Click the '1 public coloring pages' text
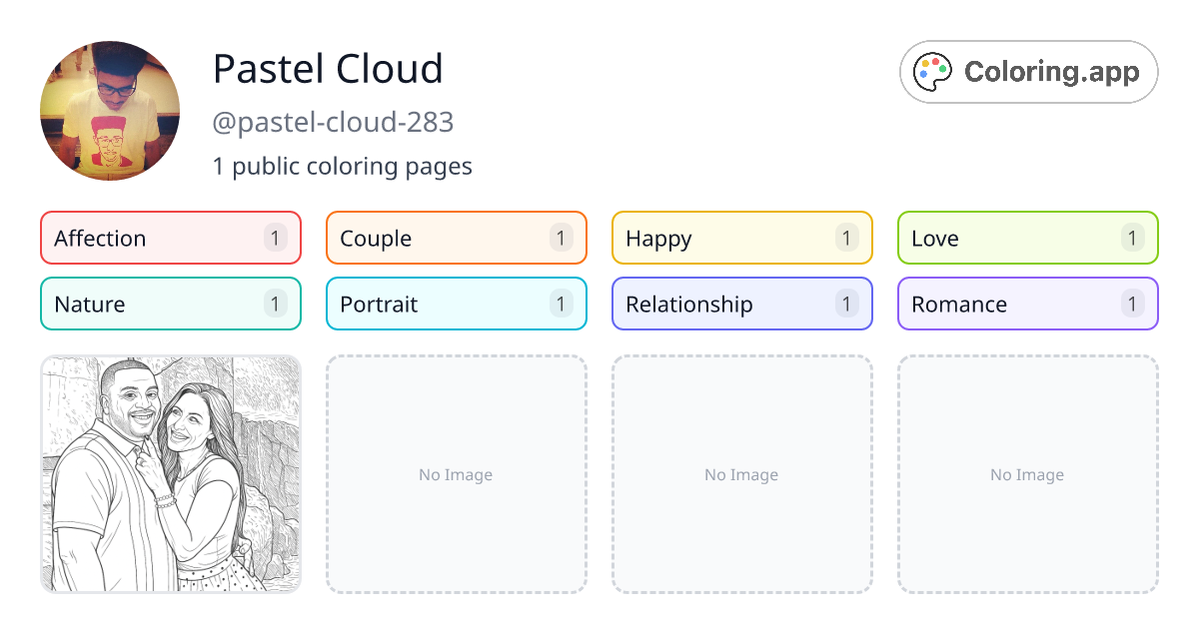Image resolution: width=1199 pixels, height=629 pixels. pyautogui.click(x=343, y=166)
